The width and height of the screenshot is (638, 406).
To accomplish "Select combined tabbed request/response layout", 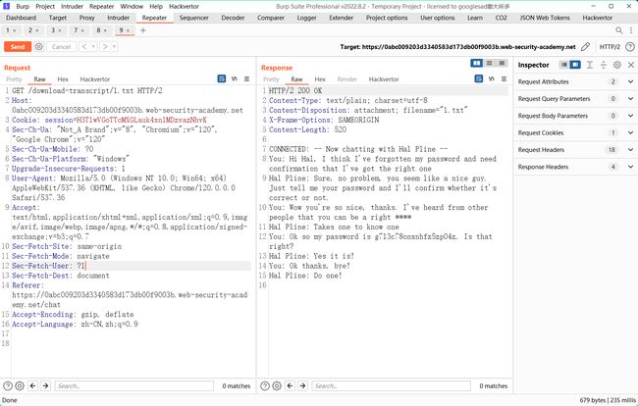I will (502, 63).
